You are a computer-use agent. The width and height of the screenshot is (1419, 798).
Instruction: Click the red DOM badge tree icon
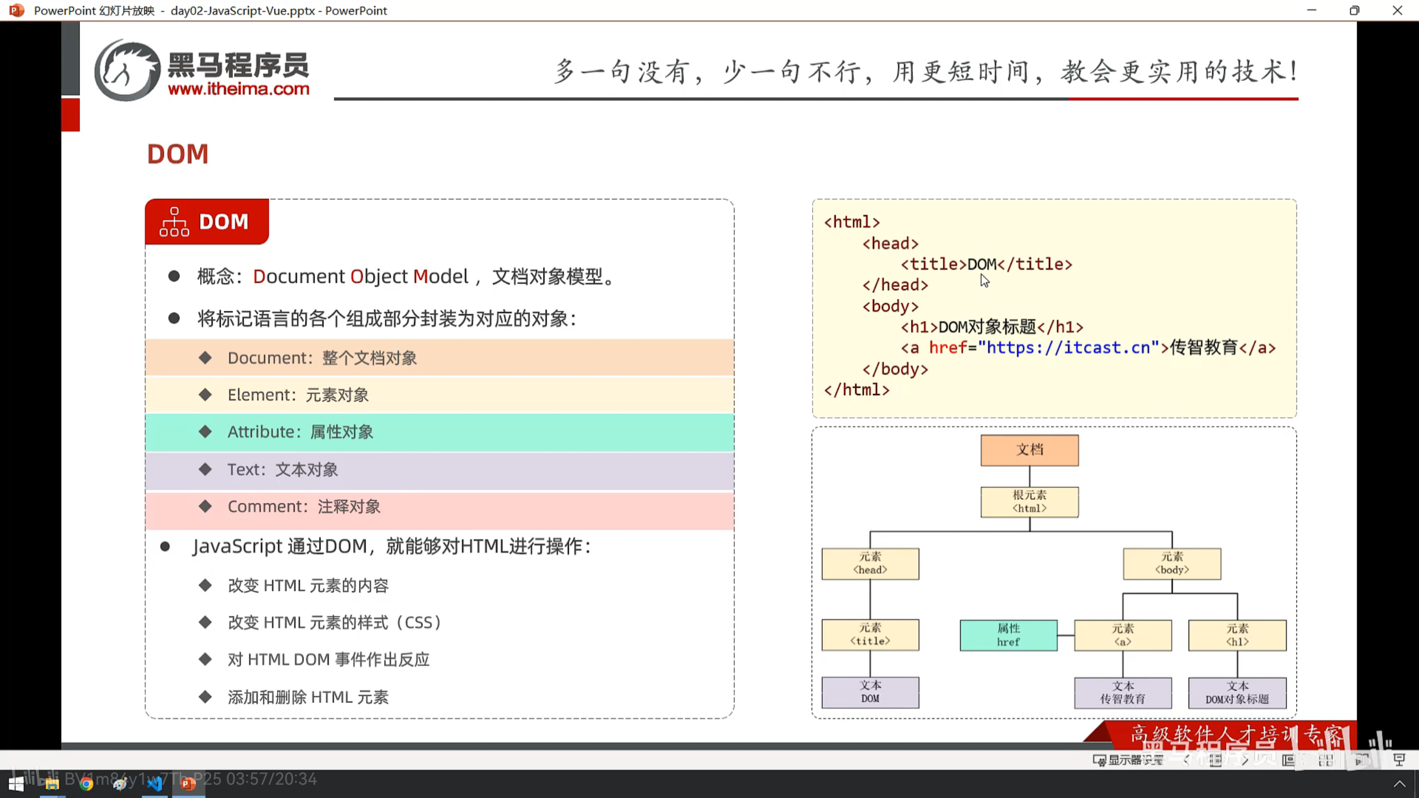tap(174, 222)
